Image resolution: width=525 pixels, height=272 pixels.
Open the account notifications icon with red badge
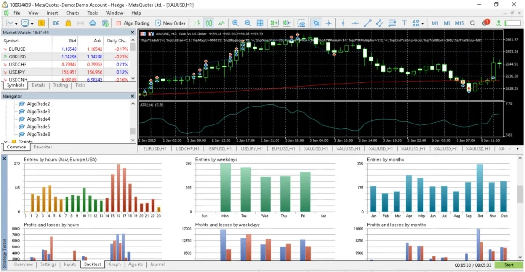coord(485,23)
